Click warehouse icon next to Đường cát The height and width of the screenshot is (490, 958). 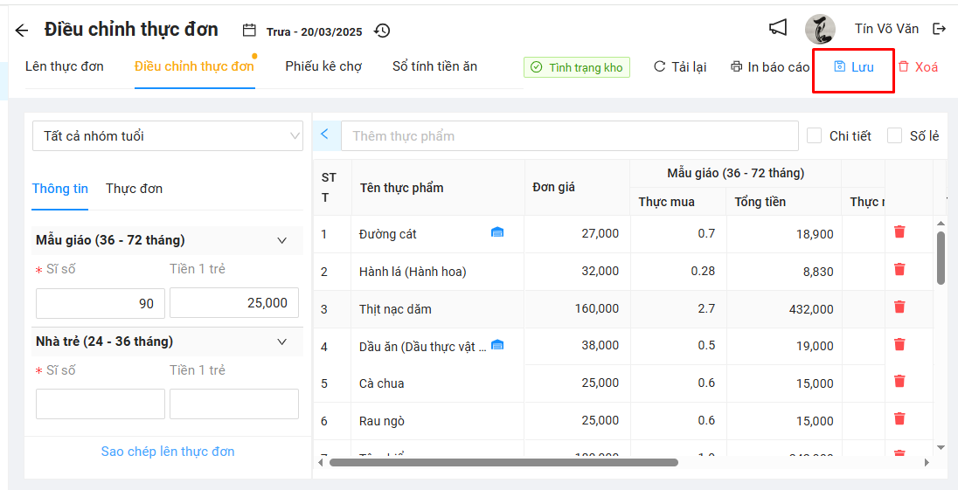click(497, 232)
